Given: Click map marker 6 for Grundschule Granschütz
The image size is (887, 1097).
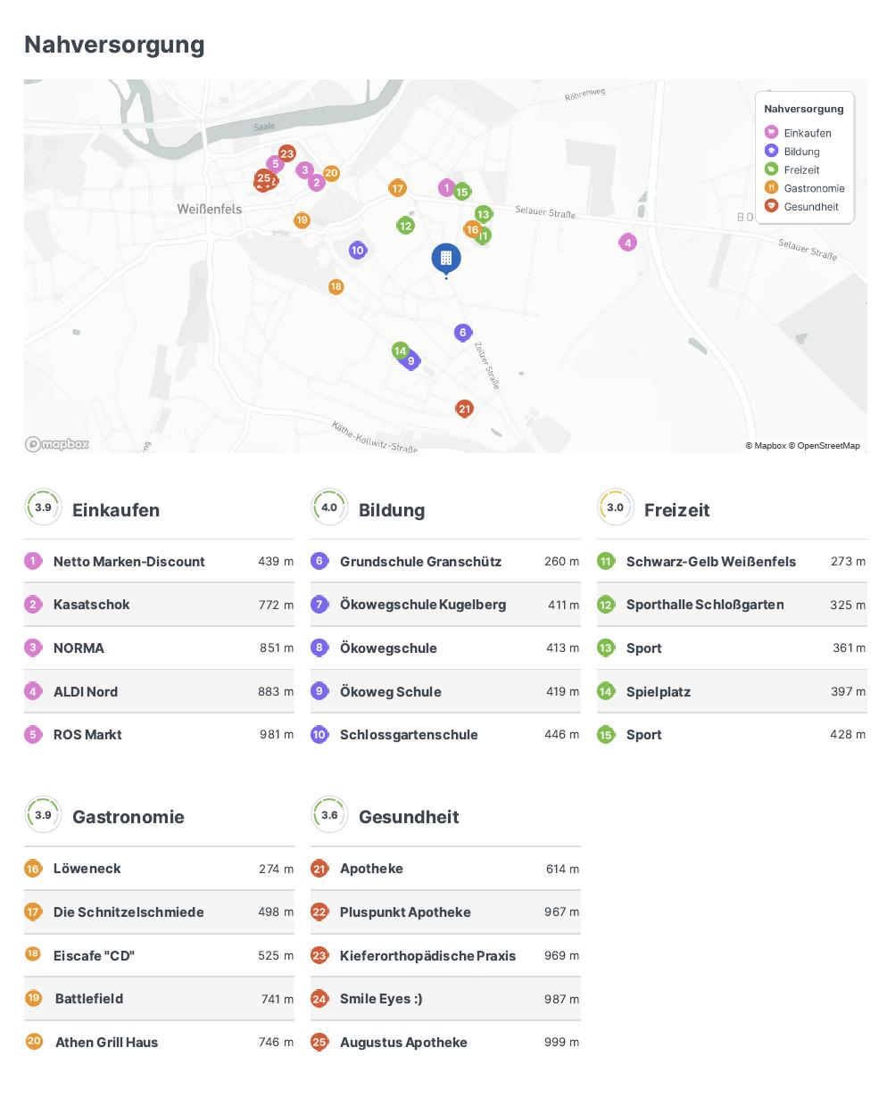Looking at the screenshot, I should click(462, 333).
